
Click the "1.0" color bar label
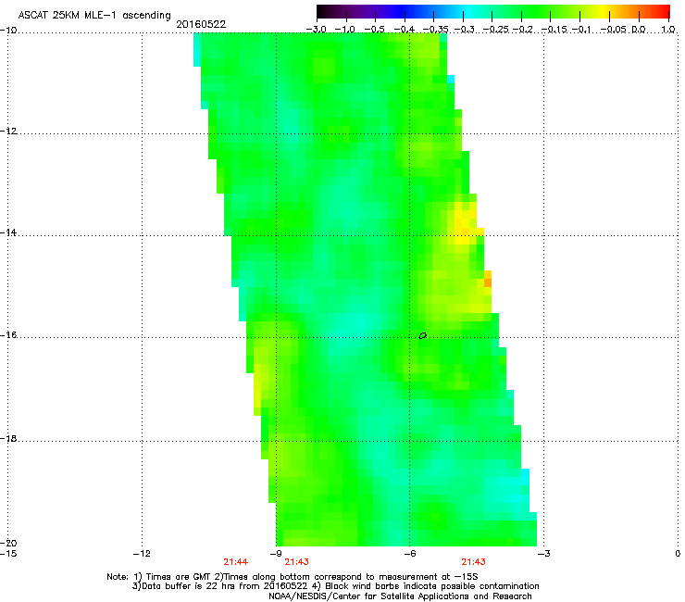pos(668,30)
